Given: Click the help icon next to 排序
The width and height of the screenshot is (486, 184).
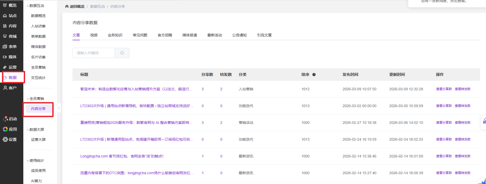Looking at the screenshot, I should pyautogui.click(x=314, y=75).
